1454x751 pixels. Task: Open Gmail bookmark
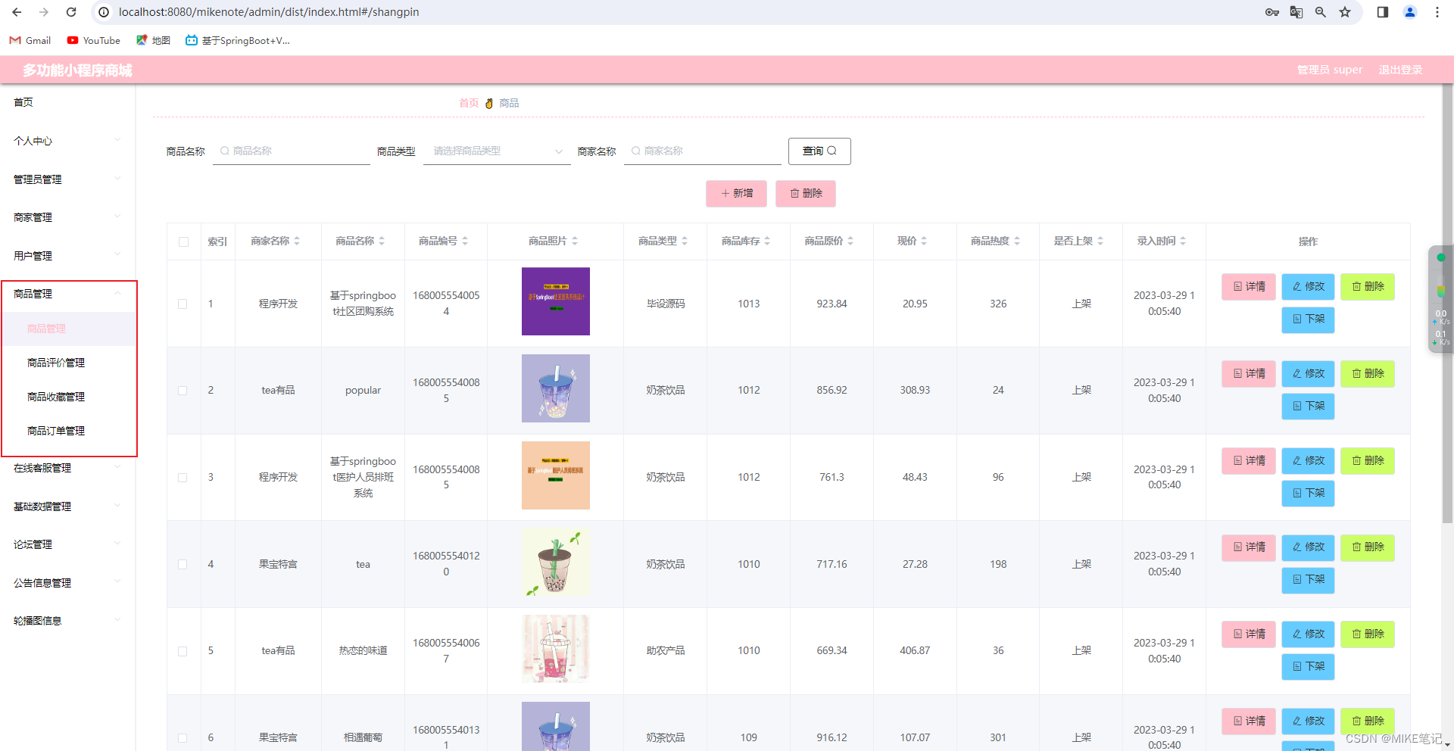click(30, 40)
